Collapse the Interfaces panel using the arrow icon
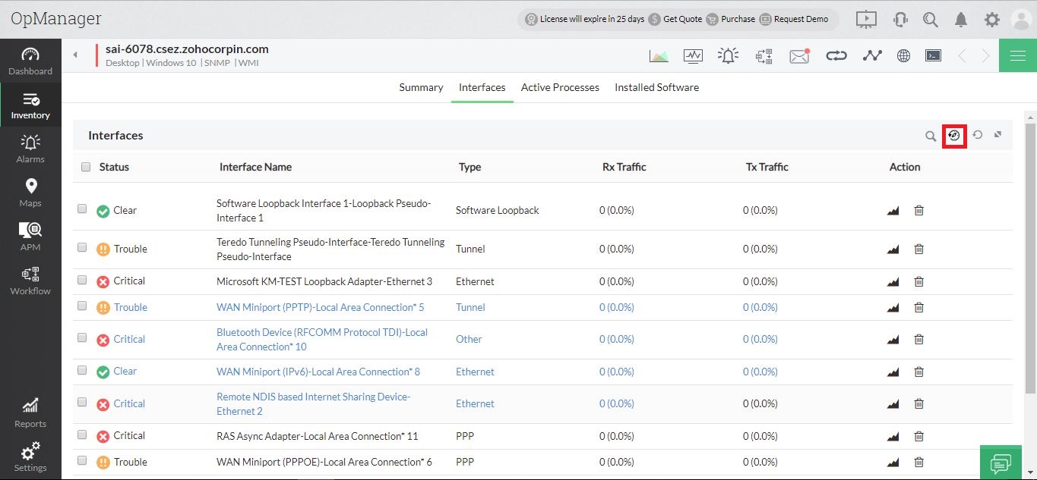This screenshot has height=480, width=1037. coord(998,135)
